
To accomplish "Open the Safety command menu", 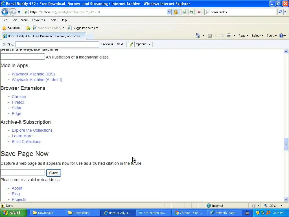I will 257,36.
